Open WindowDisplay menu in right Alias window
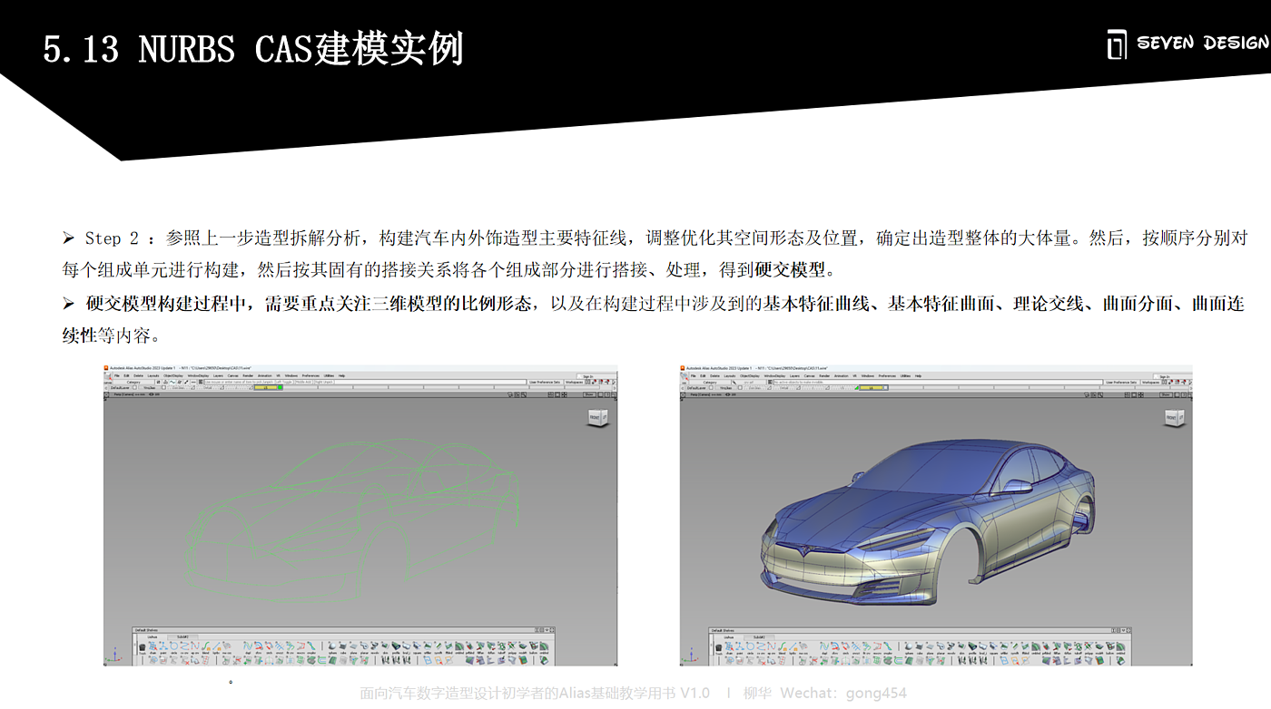The height and width of the screenshot is (709, 1271). pos(775,375)
